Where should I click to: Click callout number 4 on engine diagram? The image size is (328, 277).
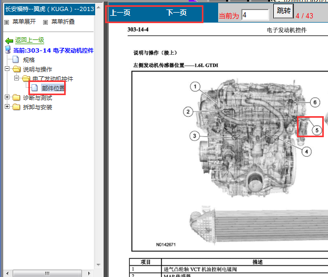coord(306,152)
